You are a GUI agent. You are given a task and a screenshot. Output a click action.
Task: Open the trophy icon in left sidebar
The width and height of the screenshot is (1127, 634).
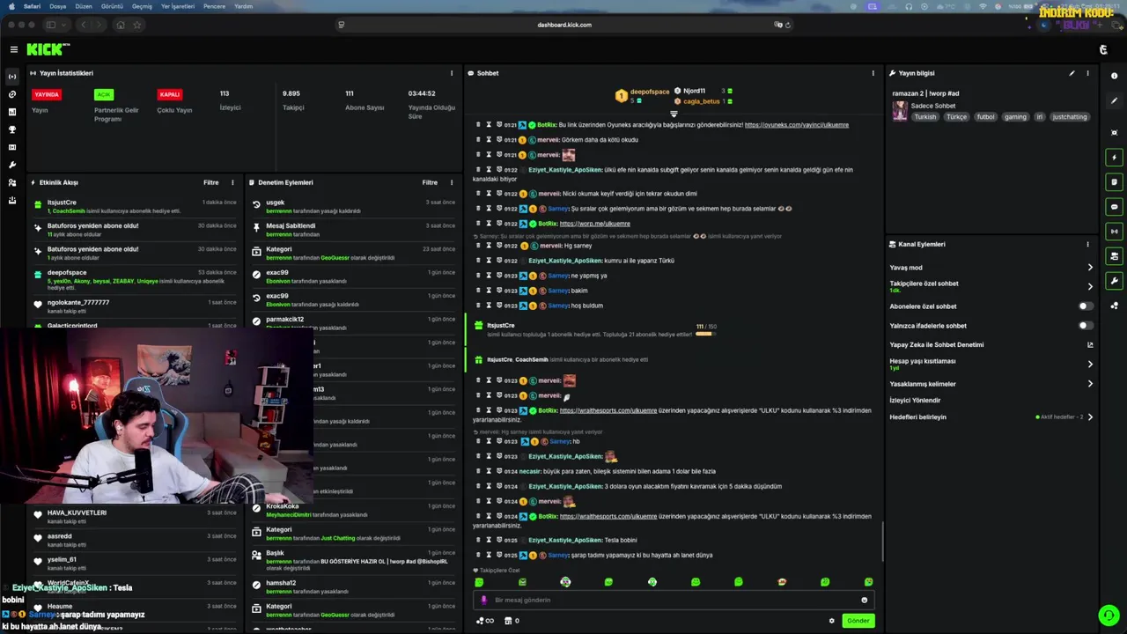click(x=12, y=129)
